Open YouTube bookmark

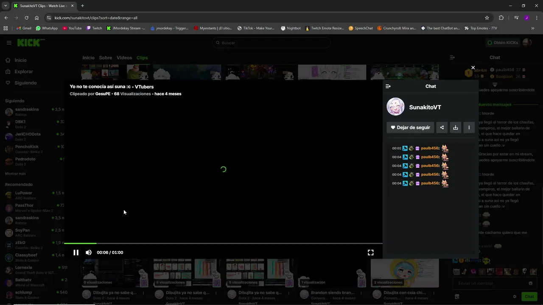click(72, 28)
